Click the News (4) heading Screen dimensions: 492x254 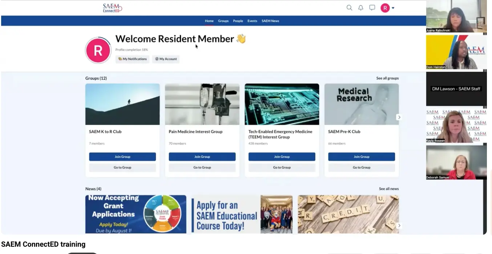pos(93,189)
